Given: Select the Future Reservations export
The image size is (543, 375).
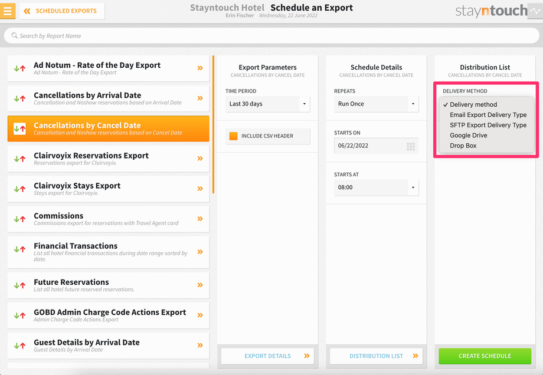Looking at the screenshot, I should coord(109,285).
